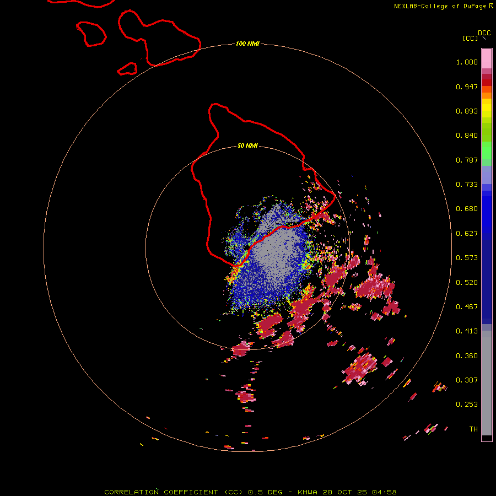Click the 0.947 scale value
496x496 pixels.
pos(467,87)
